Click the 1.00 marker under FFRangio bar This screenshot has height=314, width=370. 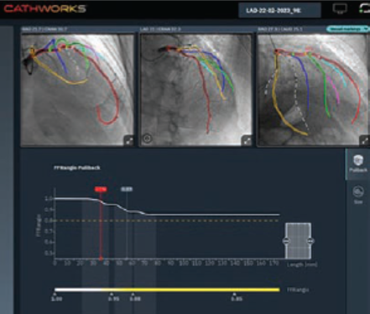56,297
